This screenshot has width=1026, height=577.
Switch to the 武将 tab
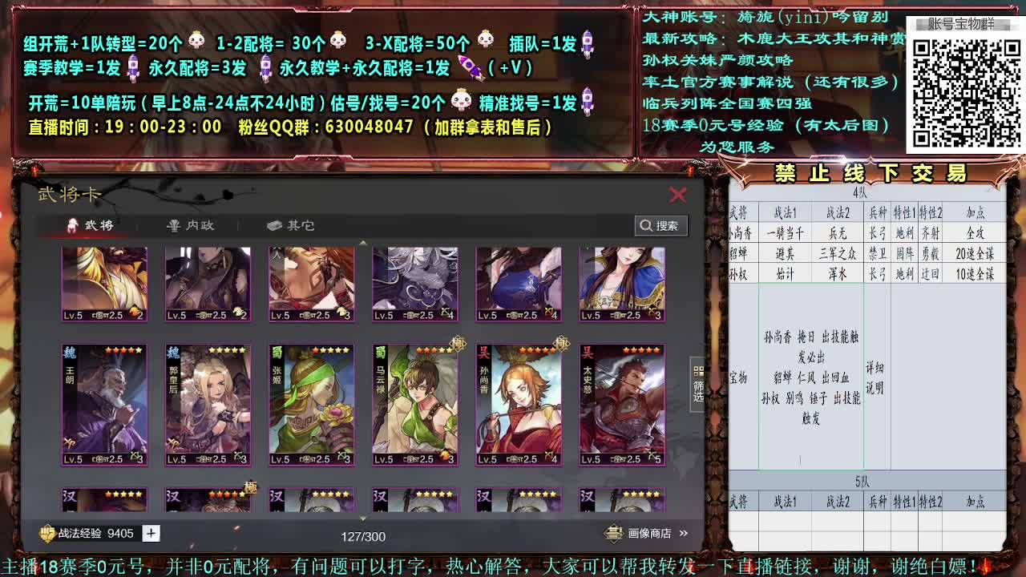[x=91, y=225]
